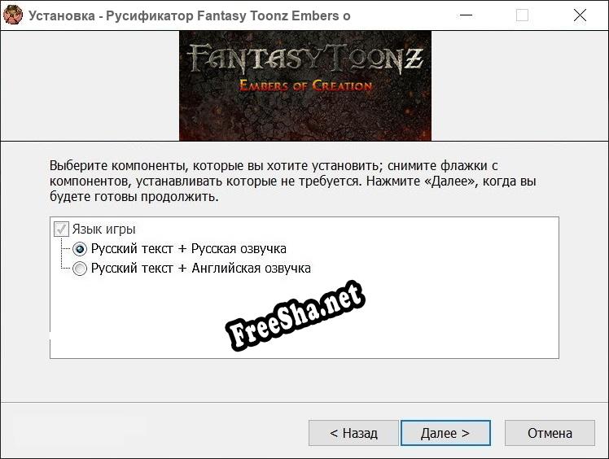The width and height of the screenshot is (609, 459).
Task: Click the Fantasy Toonz banner image
Action: click(304, 85)
